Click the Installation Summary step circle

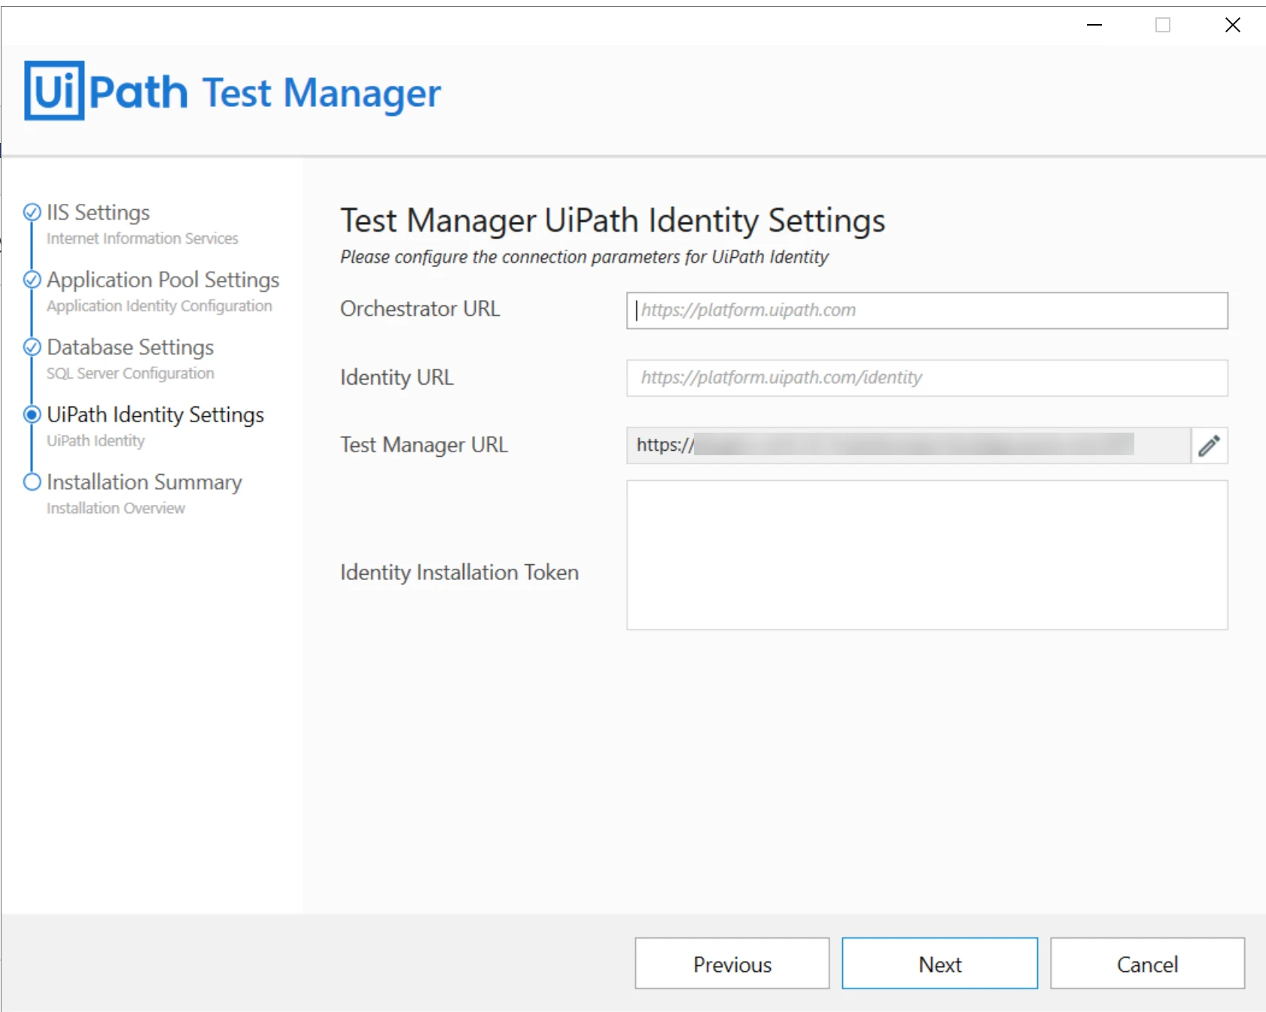pyautogui.click(x=32, y=482)
